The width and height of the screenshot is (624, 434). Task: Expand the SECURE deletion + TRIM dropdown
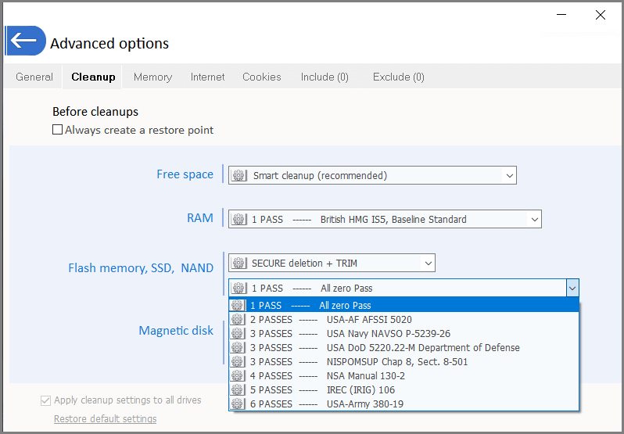[429, 263]
